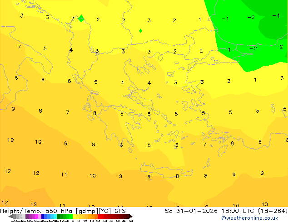288x222 pixels.
Task: Click the Height/Temp. 850 hPa map title
Action: [36, 211]
